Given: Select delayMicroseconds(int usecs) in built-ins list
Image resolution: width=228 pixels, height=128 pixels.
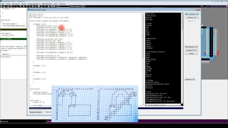Looking at the screenshot, I should pos(157,84).
